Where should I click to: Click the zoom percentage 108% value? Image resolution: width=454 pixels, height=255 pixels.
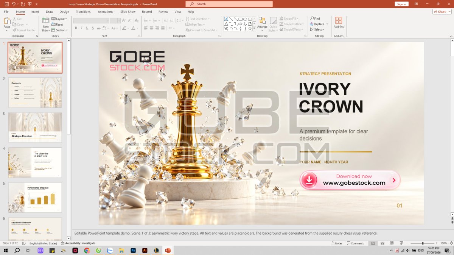click(x=443, y=243)
